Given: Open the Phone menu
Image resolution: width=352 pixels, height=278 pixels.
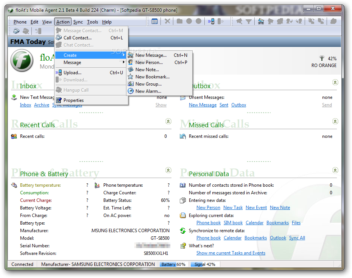Looking at the screenshot, I should [20, 22].
